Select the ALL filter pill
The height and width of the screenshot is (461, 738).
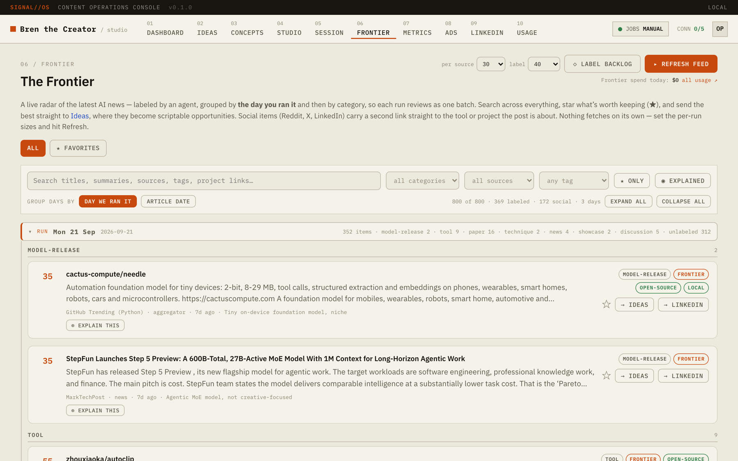[x=33, y=148]
